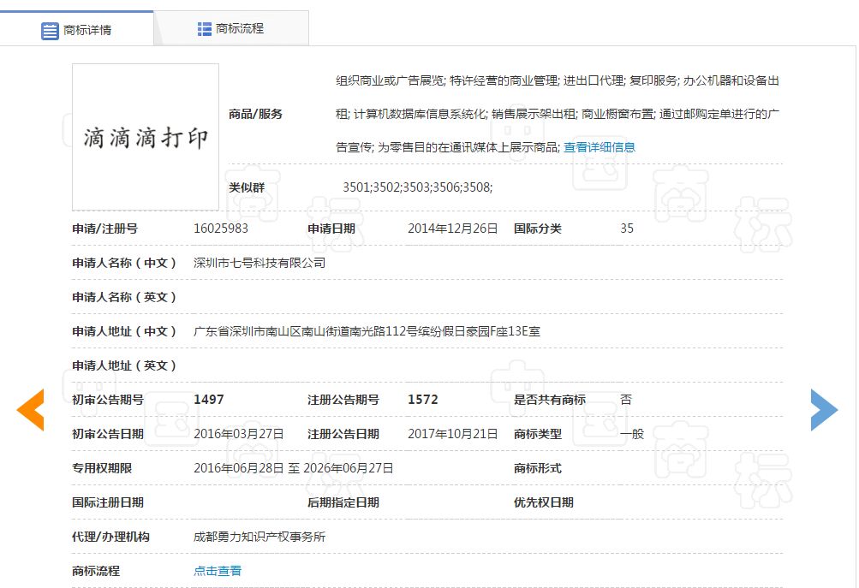Go to previous trademark with orange arrow

(31, 409)
